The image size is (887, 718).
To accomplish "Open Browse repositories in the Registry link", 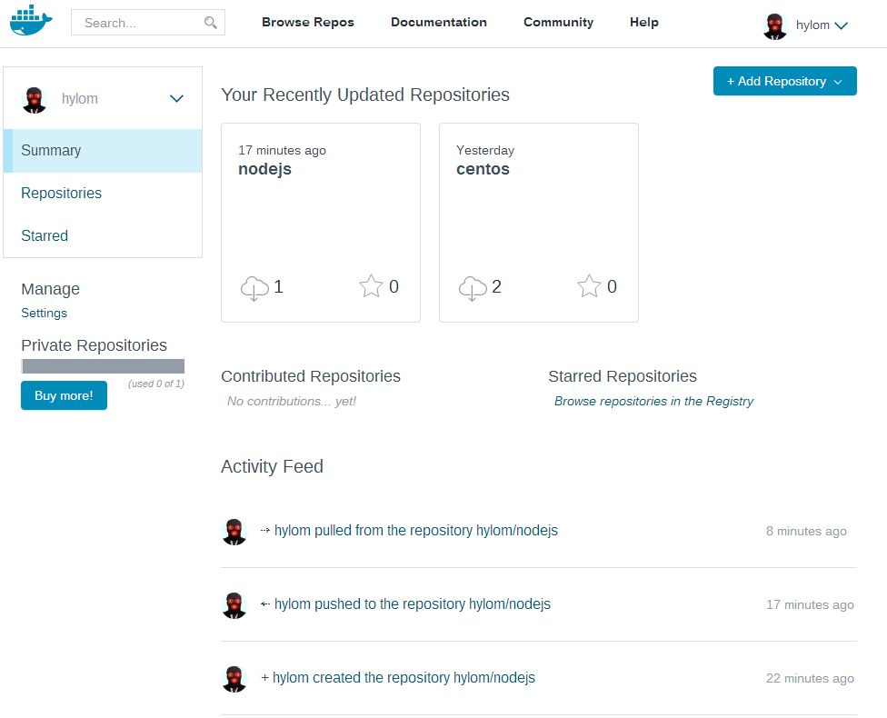I will coord(653,401).
